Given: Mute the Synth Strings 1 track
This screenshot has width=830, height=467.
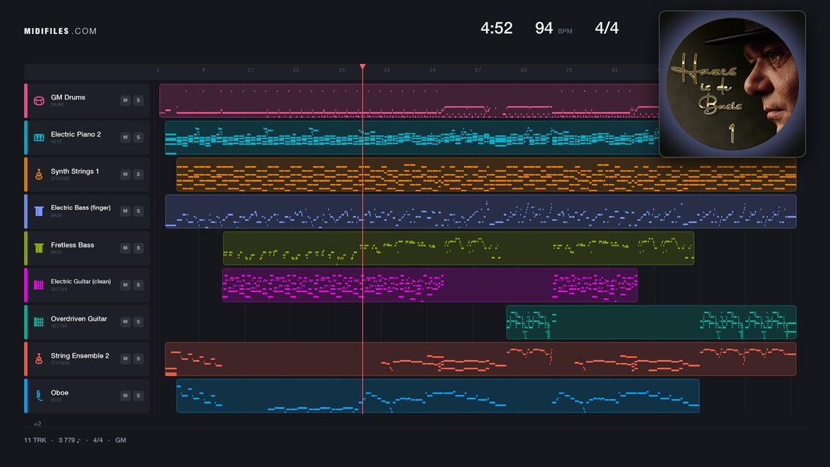Looking at the screenshot, I should coord(125,174).
